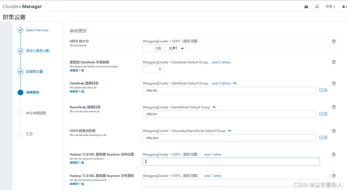Viewport: 347px width, 190px height.
Task: Open the gift icon in header
Action: tap(306, 7)
